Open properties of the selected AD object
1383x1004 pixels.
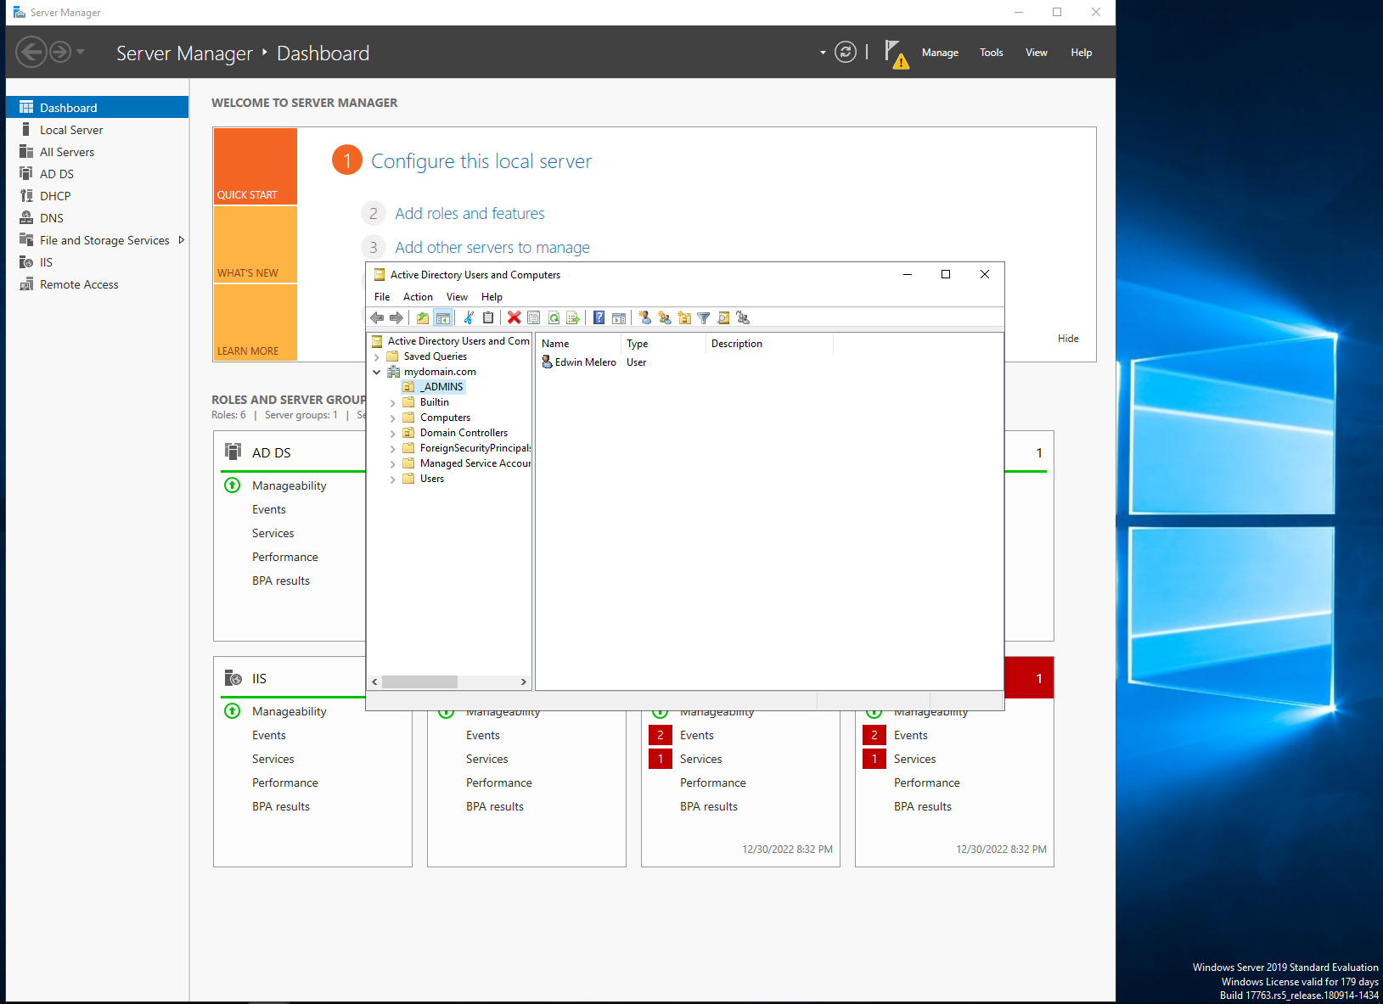pos(533,317)
